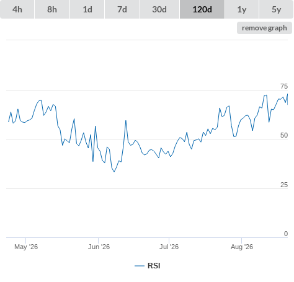
Task: Click the 50 RSI level label
Action: [284, 135]
